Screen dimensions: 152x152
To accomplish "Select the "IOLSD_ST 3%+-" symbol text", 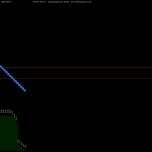I will tap(40, 2).
